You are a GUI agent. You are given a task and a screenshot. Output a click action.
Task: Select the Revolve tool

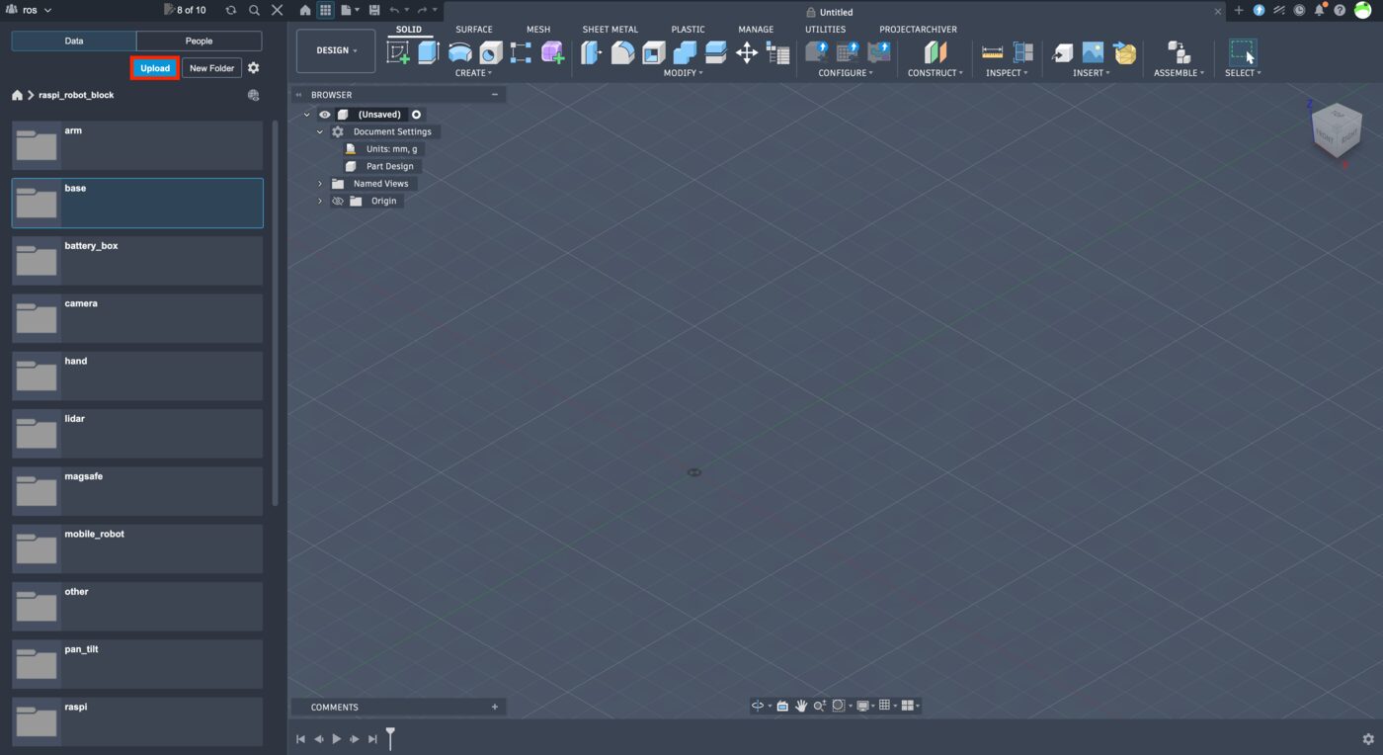pos(460,52)
